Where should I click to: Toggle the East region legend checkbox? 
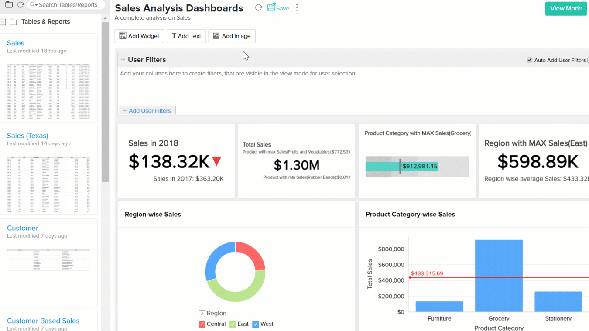pyautogui.click(x=233, y=324)
